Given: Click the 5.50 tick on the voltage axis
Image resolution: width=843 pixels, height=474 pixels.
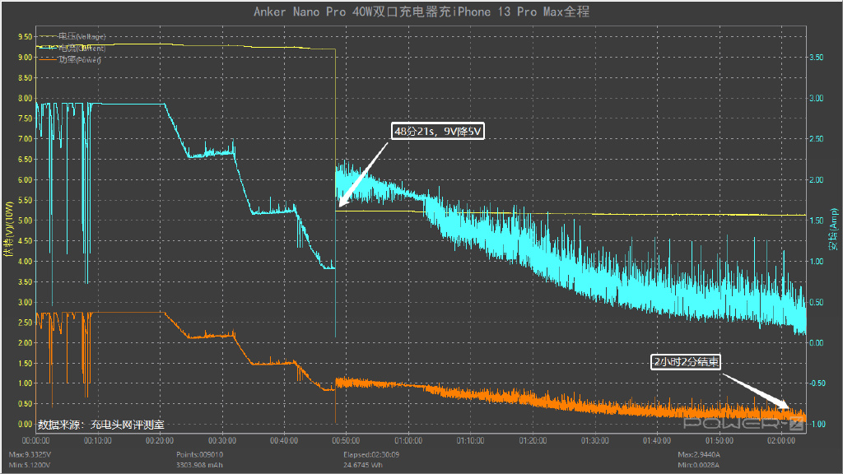Looking at the screenshot, I should click(26, 200).
